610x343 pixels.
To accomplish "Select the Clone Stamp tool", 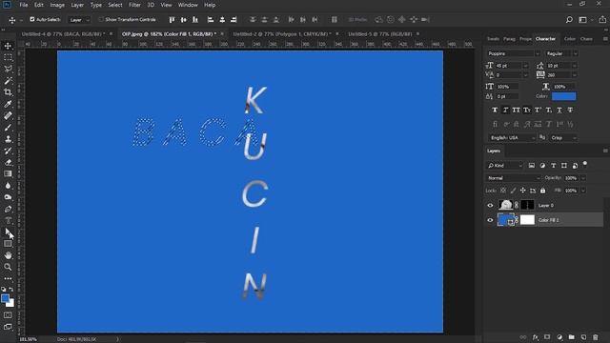I will 8,139.
